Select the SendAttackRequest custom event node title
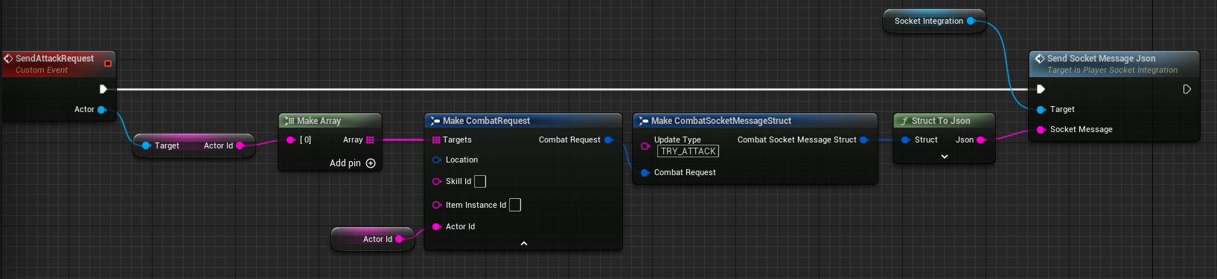The height and width of the screenshot is (279, 1217). [x=54, y=59]
